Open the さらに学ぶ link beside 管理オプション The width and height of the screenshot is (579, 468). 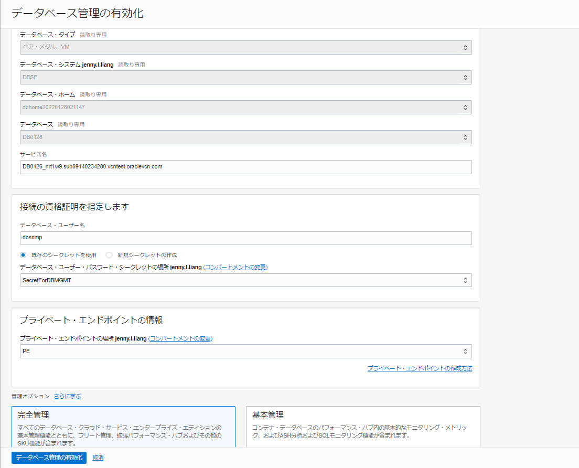(67, 396)
